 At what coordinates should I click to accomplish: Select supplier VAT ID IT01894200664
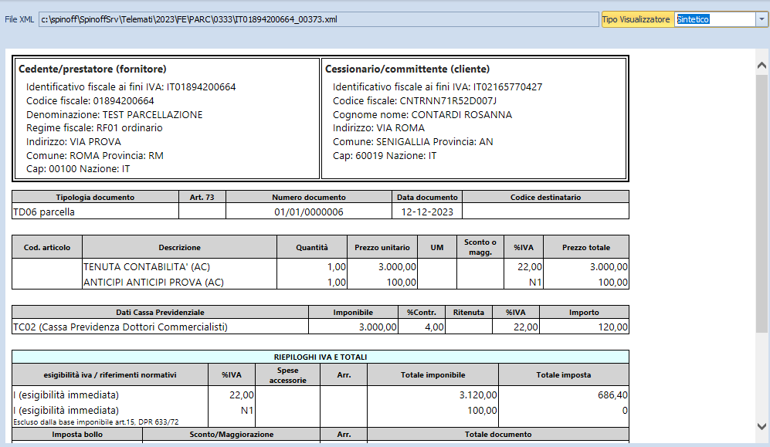(201, 86)
